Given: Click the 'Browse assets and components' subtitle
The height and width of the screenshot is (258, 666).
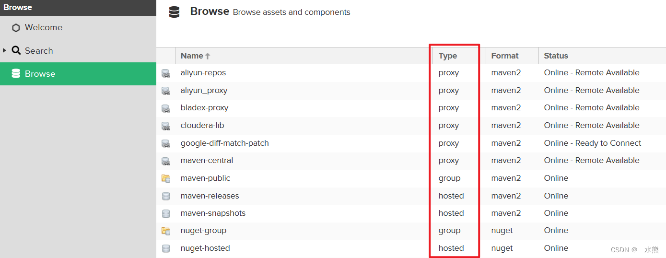Looking at the screenshot, I should click(x=292, y=12).
